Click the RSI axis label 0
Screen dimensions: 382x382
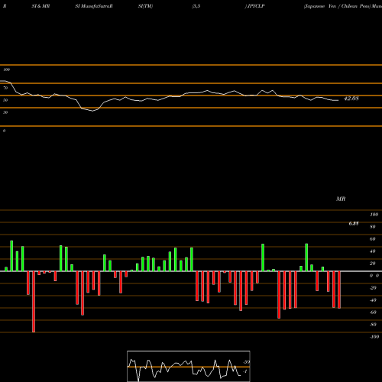5,131
